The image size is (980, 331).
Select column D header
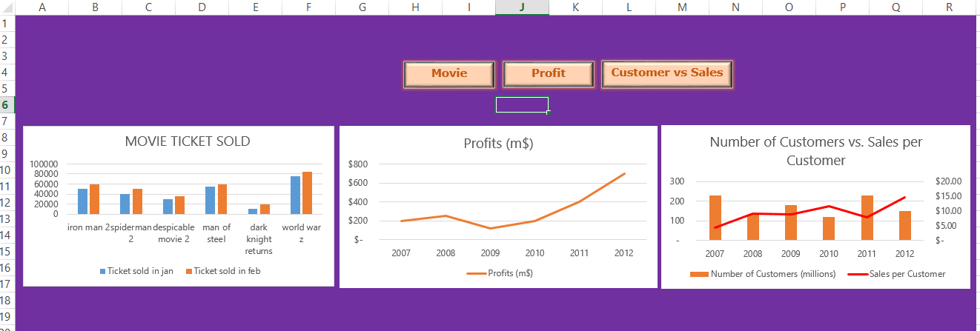coord(202,7)
